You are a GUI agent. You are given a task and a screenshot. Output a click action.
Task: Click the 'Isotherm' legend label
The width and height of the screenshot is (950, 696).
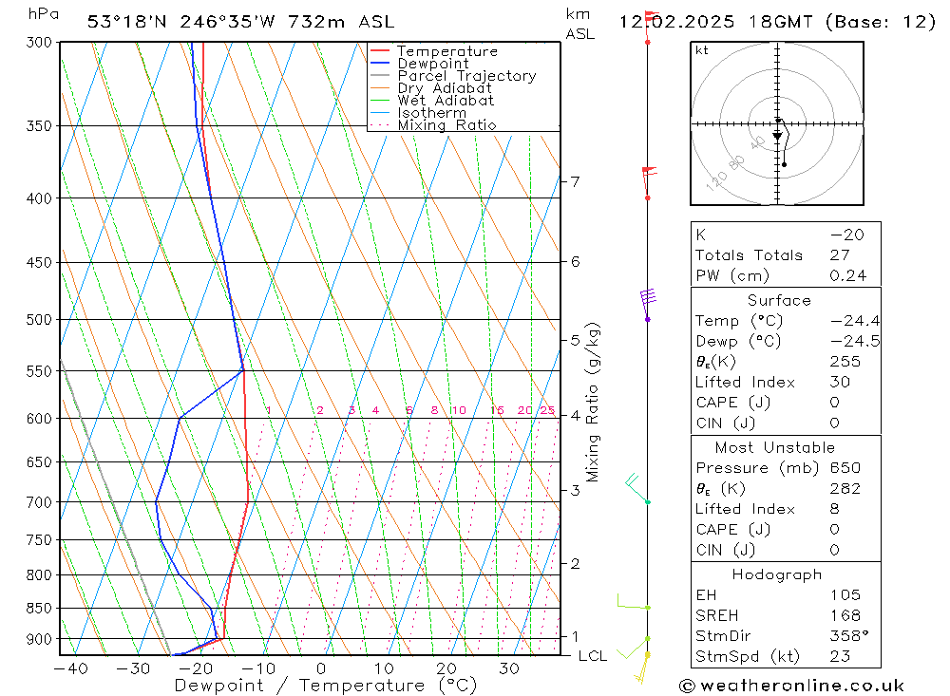click(x=432, y=113)
